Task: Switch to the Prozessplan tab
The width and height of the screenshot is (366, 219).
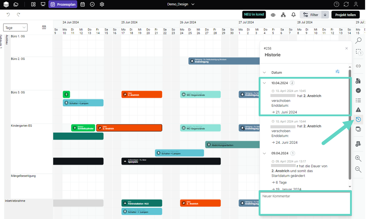Action: (x=63, y=4)
